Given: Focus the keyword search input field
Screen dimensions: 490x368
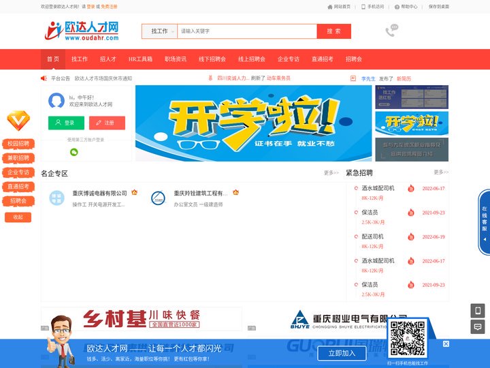Looking at the screenshot, I should pos(247,31).
